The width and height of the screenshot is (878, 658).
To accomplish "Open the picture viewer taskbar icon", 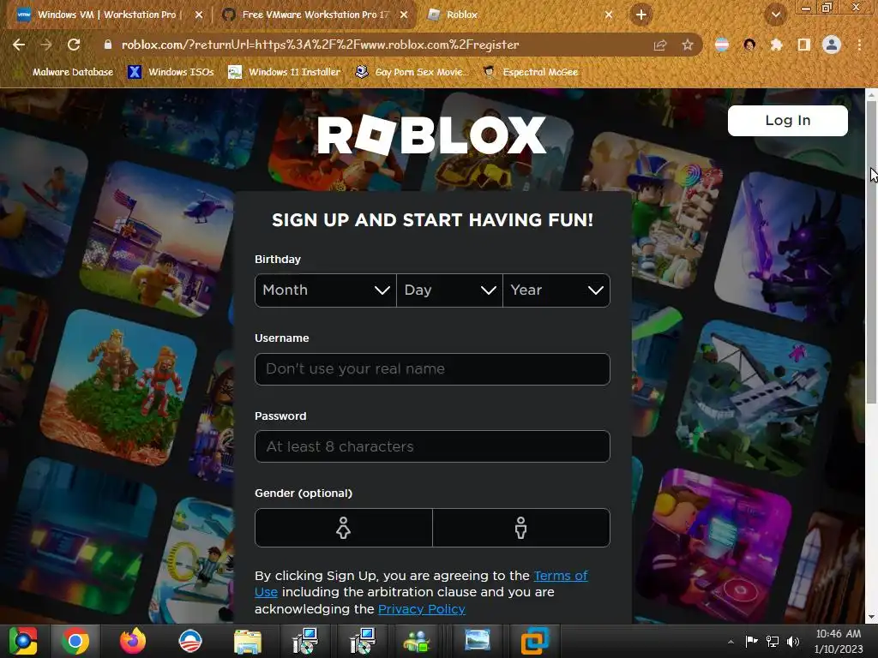I will pyautogui.click(x=478, y=641).
